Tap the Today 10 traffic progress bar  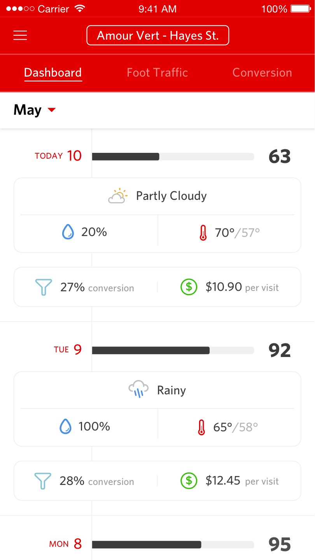point(173,156)
